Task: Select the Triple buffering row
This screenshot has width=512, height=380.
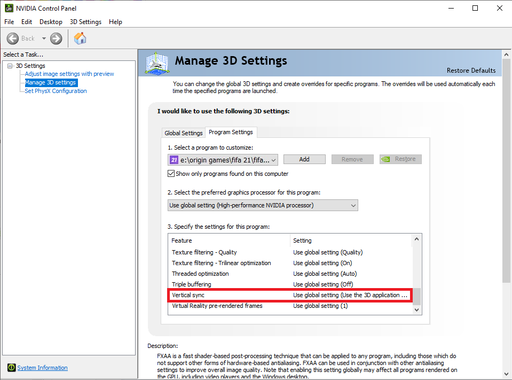Action: tap(290, 284)
